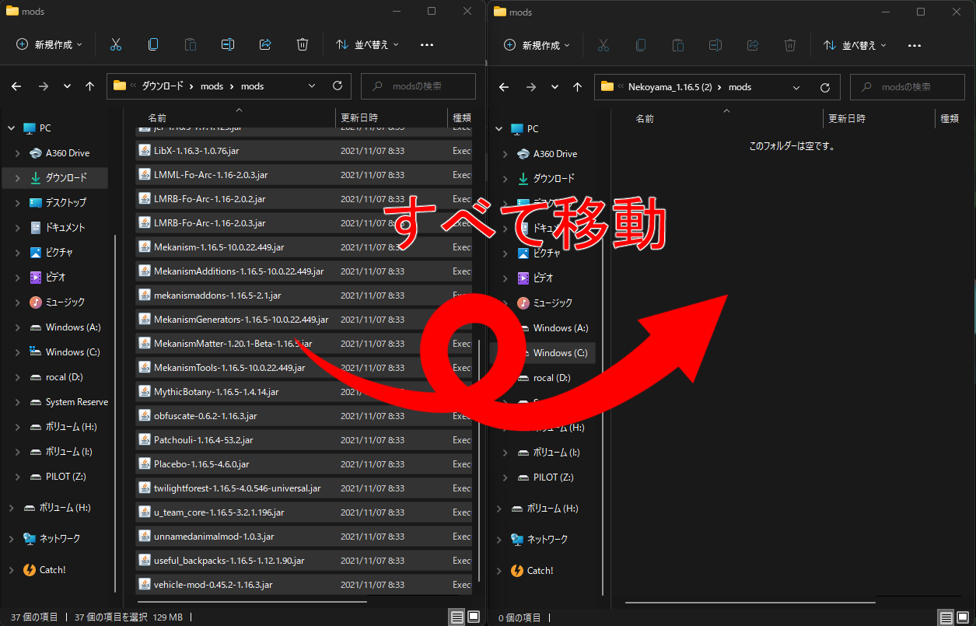Click the horizontal scrollbar in the Nekoyama window
976x626 pixels.
[x=750, y=602]
